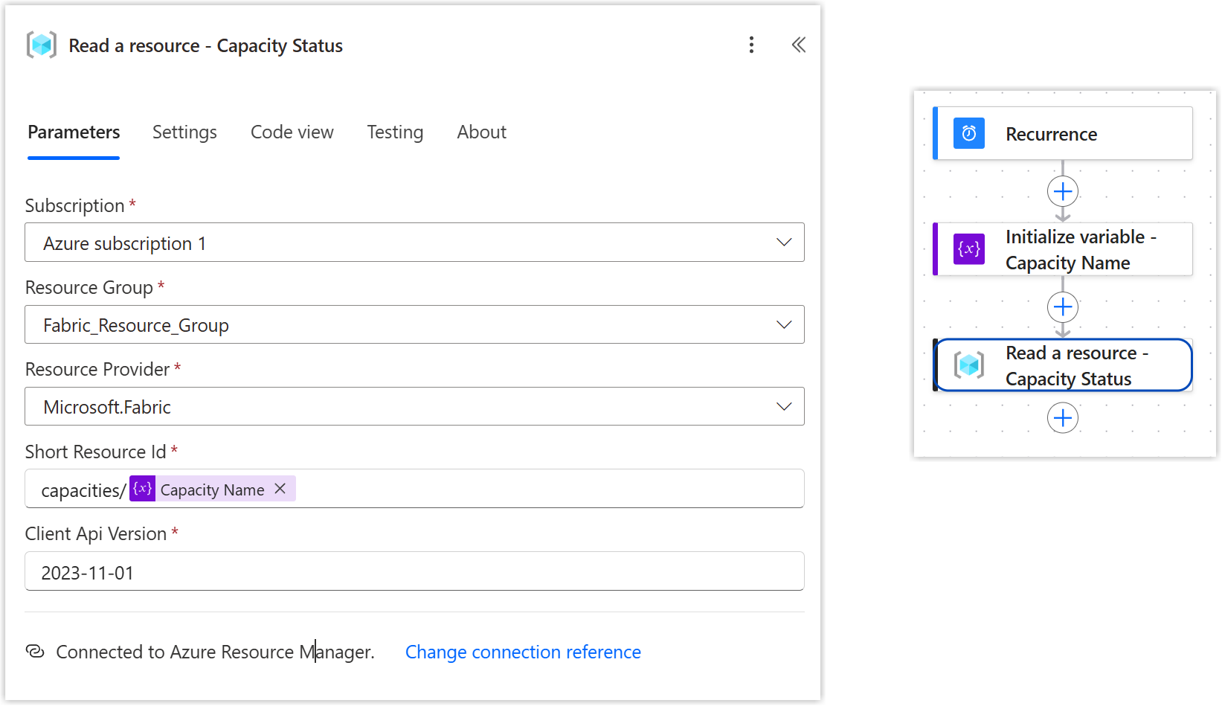
Task: Remove the Capacity Name token
Action: pyautogui.click(x=280, y=489)
